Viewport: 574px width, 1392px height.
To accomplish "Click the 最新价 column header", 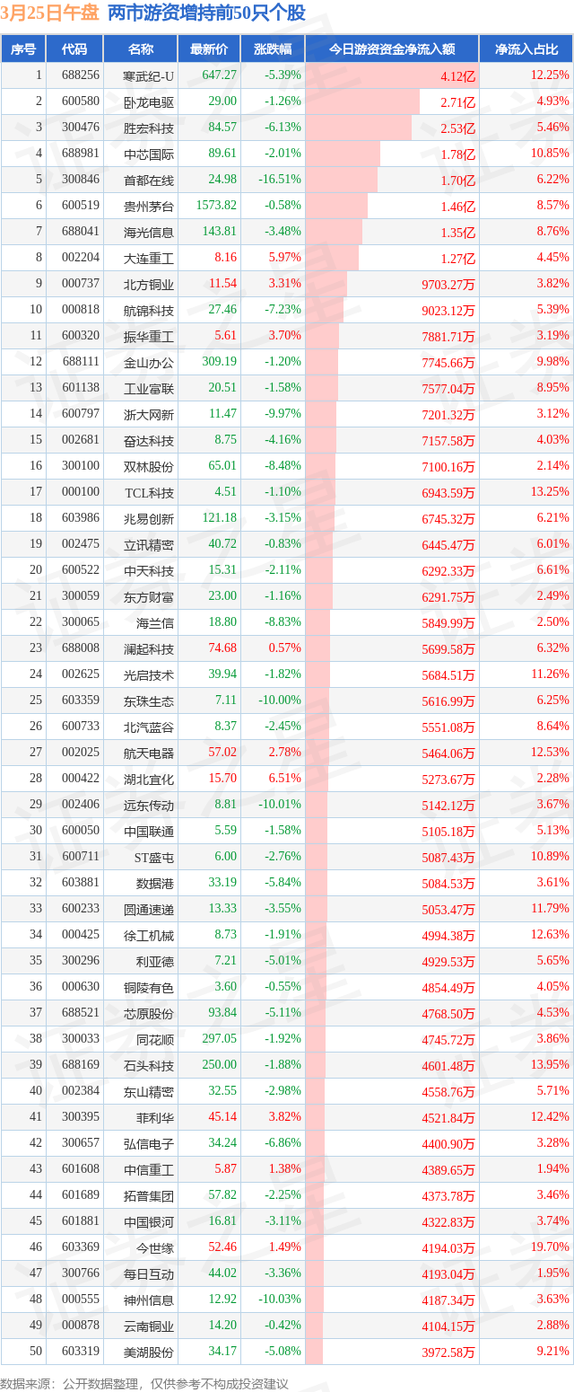I will [x=210, y=49].
